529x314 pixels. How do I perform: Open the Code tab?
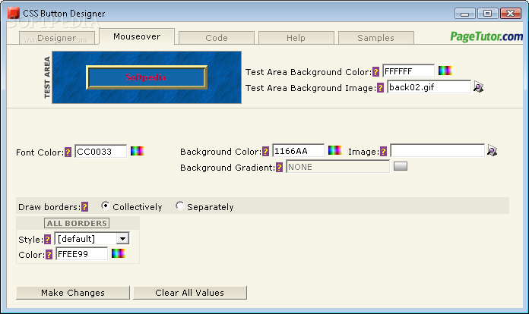217,38
